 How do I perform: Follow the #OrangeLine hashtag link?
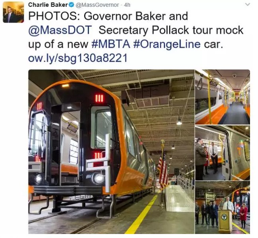point(167,44)
